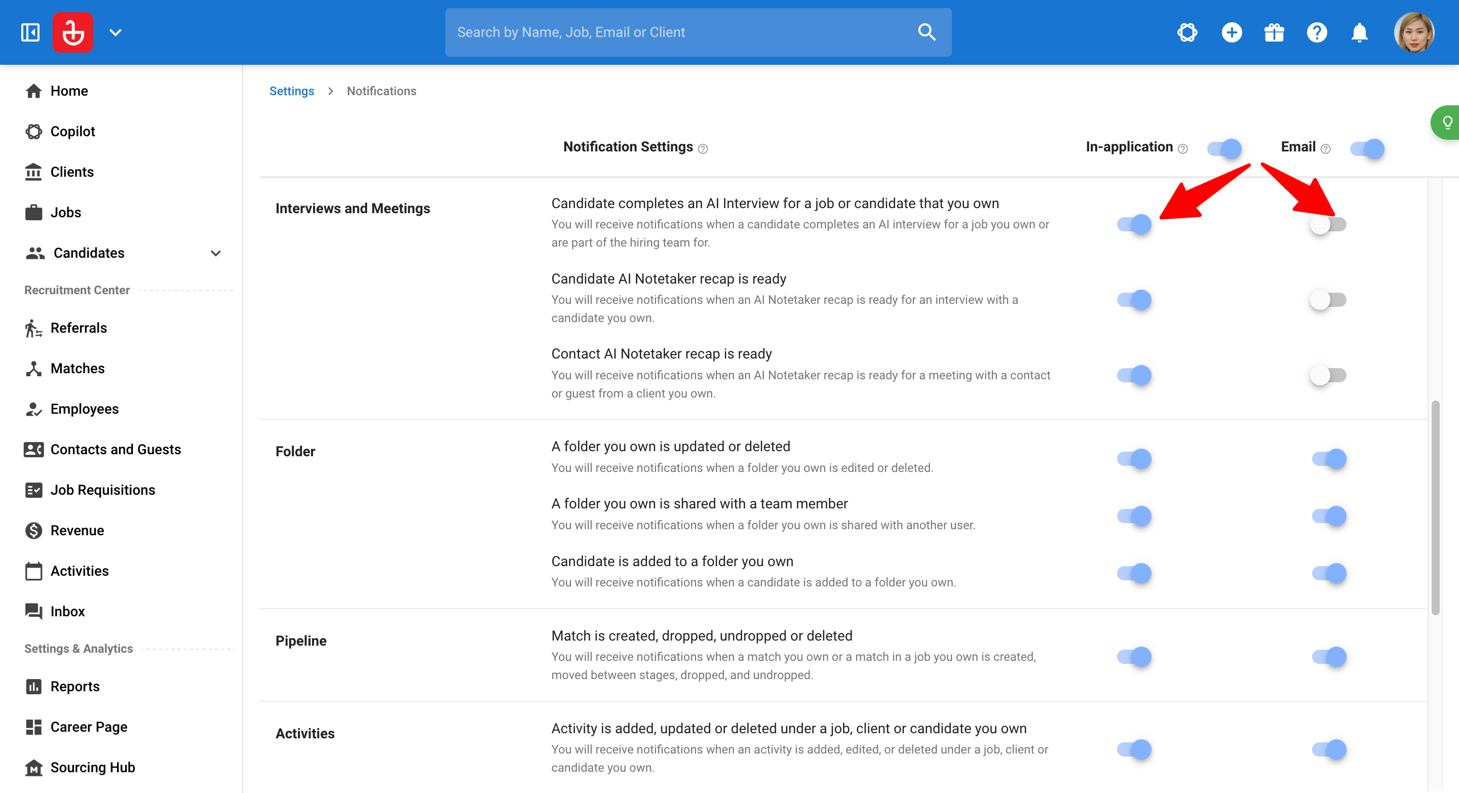Click the plus add-new icon
Image resolution: width=1459 pixels, height=793 pixels.
[1232, 32]
